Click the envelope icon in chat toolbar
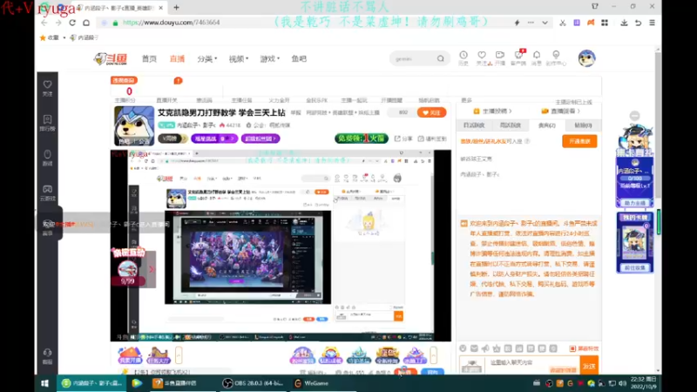697x392 pixels. [x=474, y=348]
